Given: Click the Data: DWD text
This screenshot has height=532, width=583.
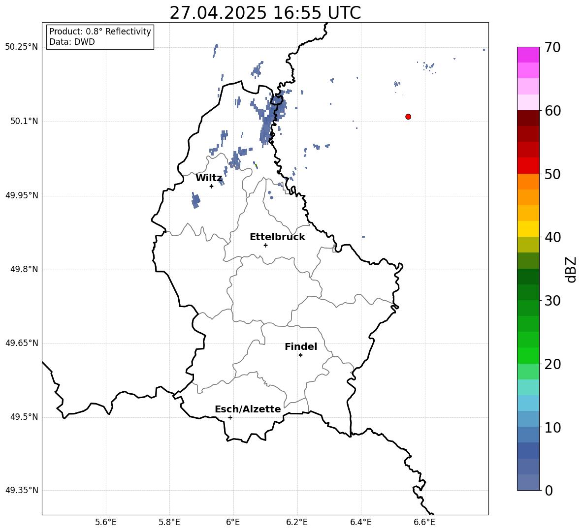Looking at the screenshot, I should [72, 42].
